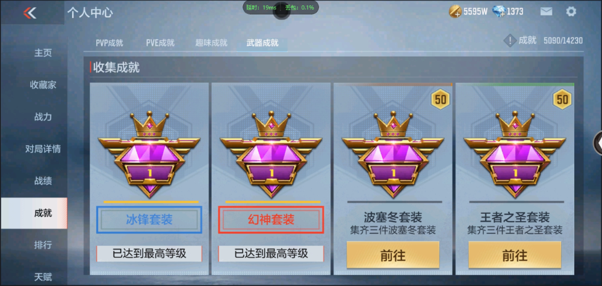Click the achievement info exclamation icon
Viewport: 602px width, 286px height.
click(x=509, y=40)
